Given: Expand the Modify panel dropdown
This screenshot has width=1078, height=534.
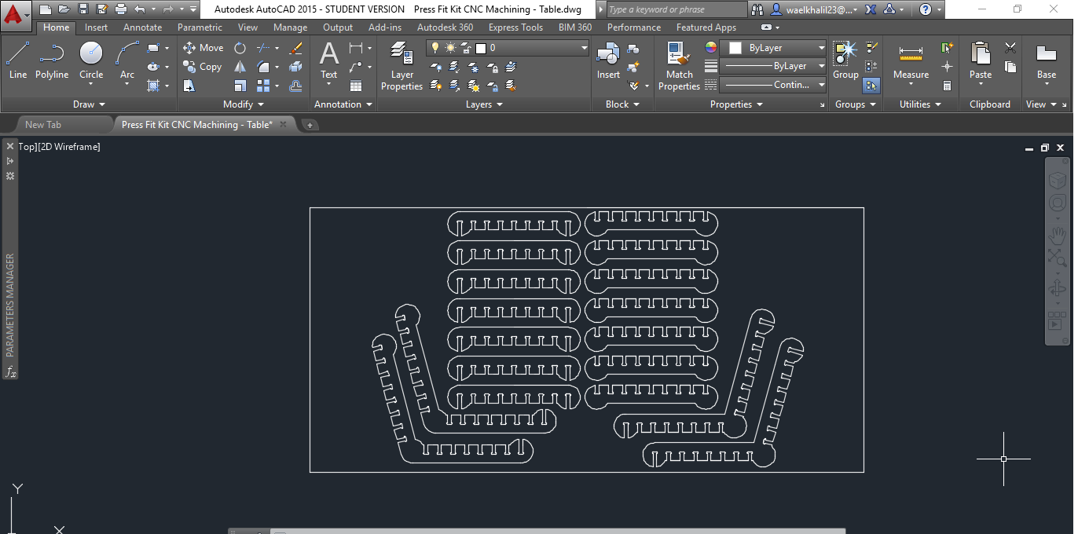Looking at the screenshot, I should pos(244,104).
